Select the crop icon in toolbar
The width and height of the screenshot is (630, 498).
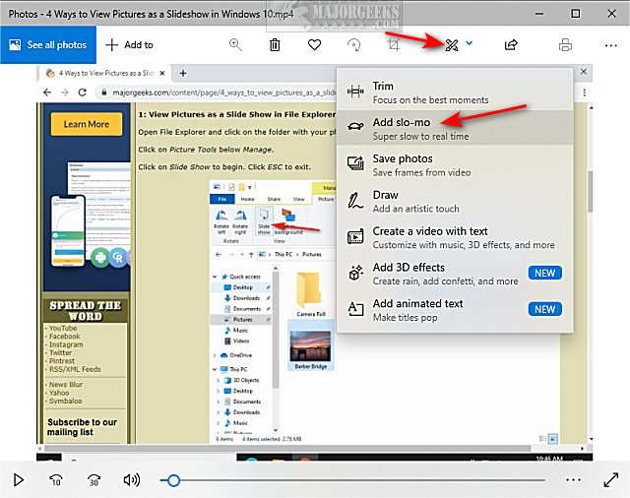point(394,44)
